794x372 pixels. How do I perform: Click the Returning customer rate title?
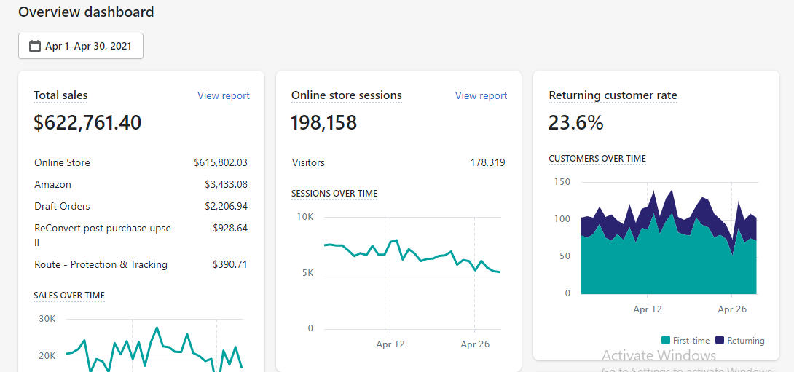point(613,95)
